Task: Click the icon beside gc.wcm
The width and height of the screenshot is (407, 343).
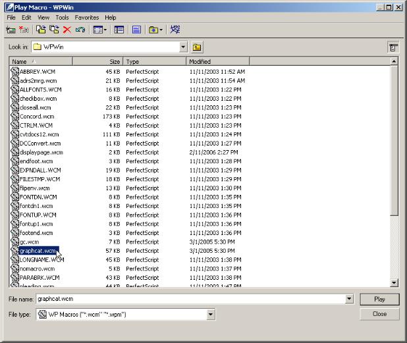Action: coord(14,242)
